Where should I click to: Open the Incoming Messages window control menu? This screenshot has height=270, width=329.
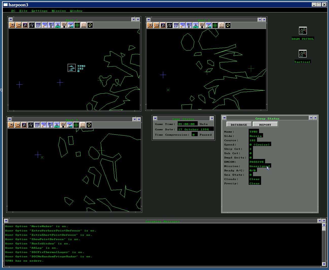tap(6, 221)
